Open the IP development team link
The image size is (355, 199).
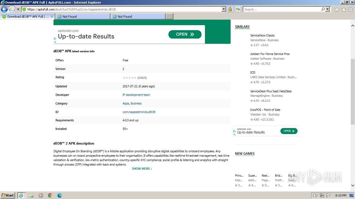tap(136, 95)
